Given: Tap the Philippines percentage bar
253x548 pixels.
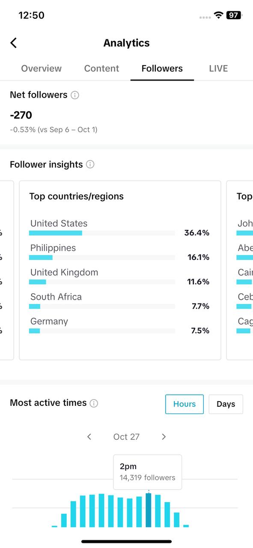Looking at the screenshot, I should pyautogui.click(x=102, y=258).
